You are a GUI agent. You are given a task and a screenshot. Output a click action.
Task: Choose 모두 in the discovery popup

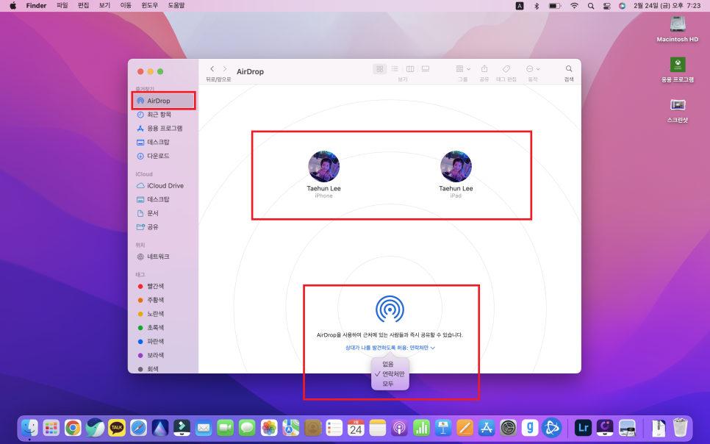pos(390,384)
